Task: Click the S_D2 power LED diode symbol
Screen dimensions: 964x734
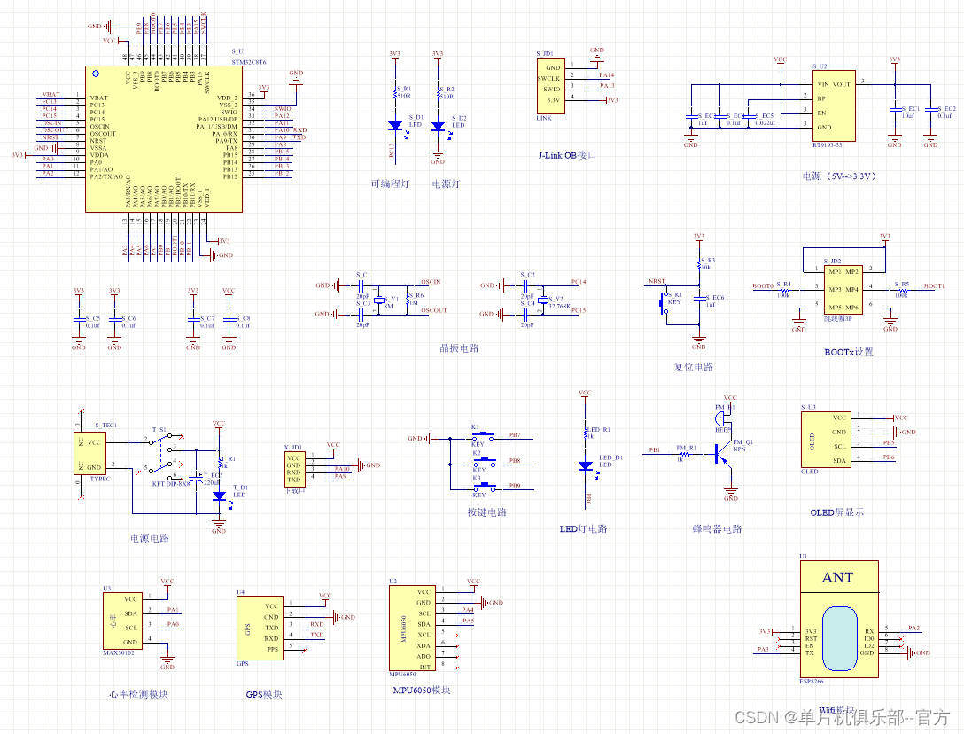Action: coord(438,127)
